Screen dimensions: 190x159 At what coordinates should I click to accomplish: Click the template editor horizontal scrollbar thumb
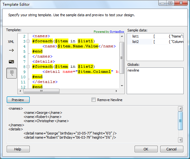(41, 91)
